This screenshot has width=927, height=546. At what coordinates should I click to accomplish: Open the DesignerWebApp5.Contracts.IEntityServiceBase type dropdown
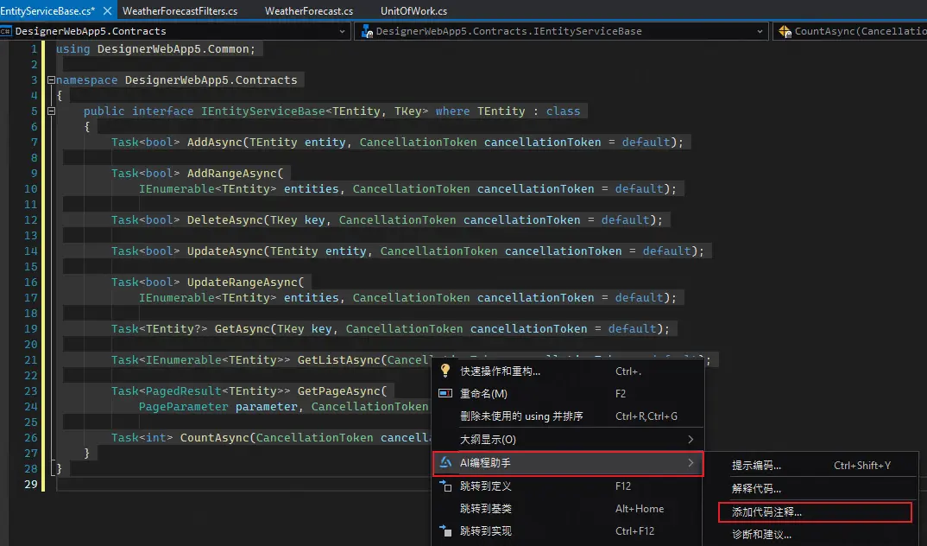[561, 31]
